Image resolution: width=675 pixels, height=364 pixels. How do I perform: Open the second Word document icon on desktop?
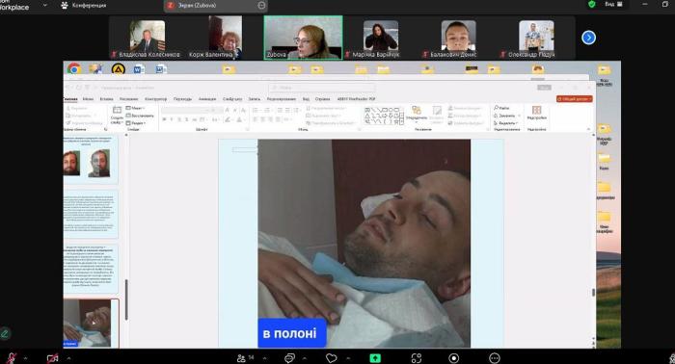(x=161, y=69)
